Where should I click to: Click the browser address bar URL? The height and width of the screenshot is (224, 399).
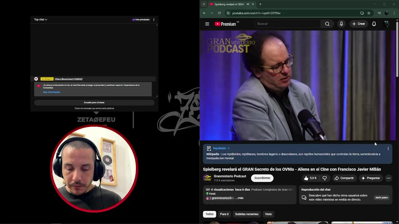click(256, 13)
